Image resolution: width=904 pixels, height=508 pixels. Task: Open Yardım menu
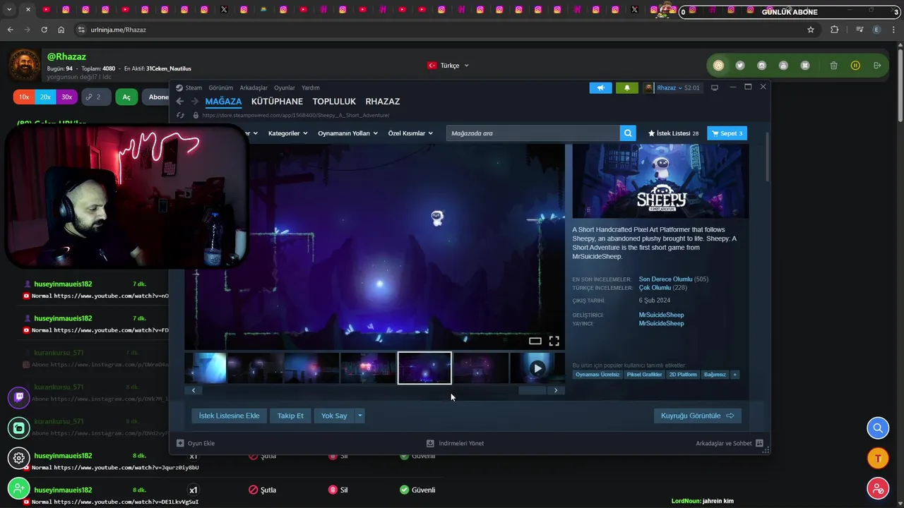click(311, 88)
